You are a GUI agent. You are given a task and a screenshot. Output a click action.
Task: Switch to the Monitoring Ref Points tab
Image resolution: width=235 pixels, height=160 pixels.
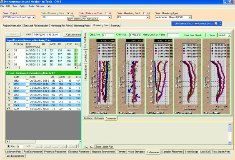(x=61, y=26)
